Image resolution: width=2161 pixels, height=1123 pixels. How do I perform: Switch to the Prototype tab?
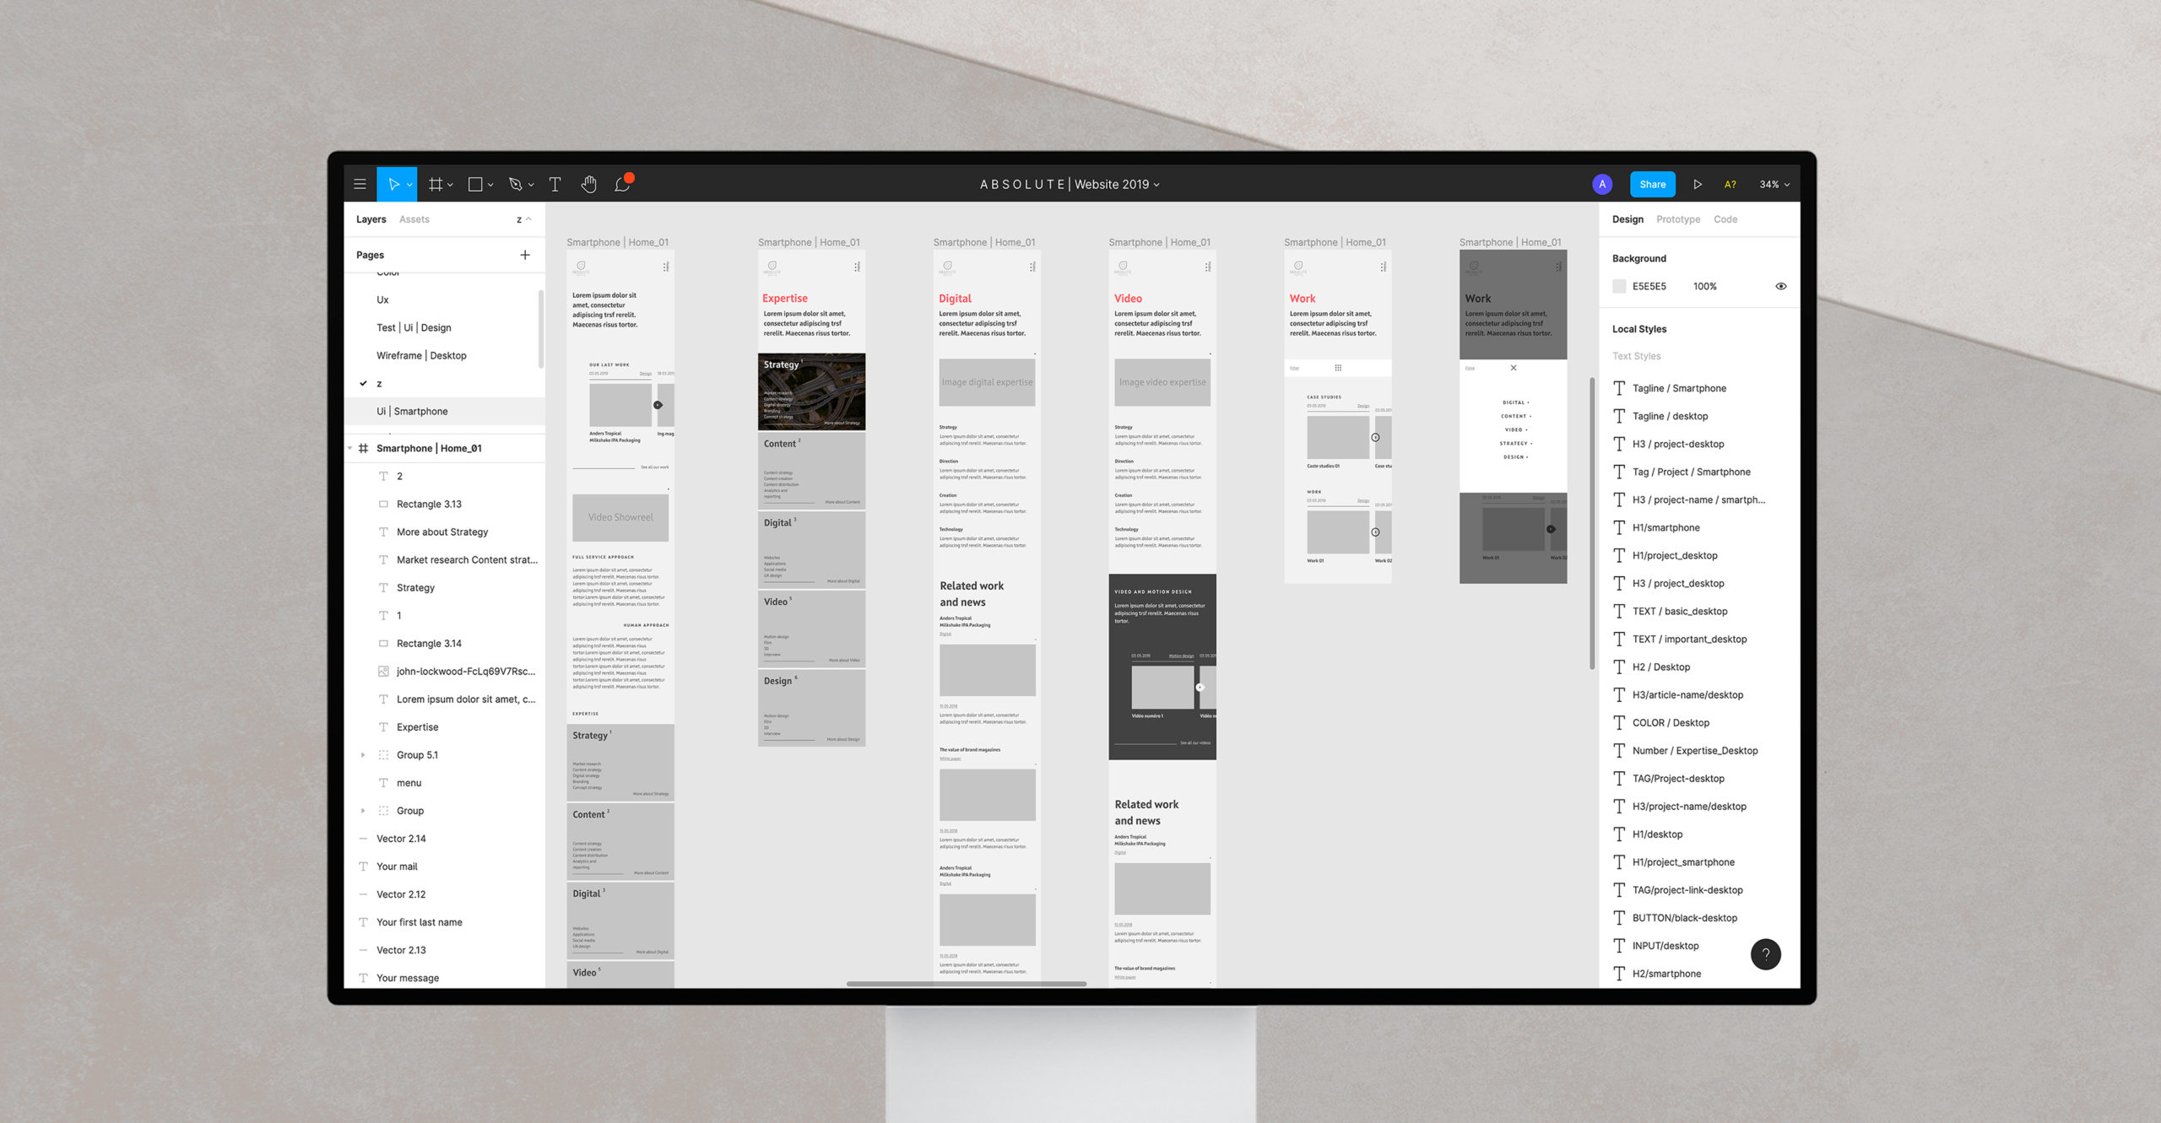click(1678, 219)
